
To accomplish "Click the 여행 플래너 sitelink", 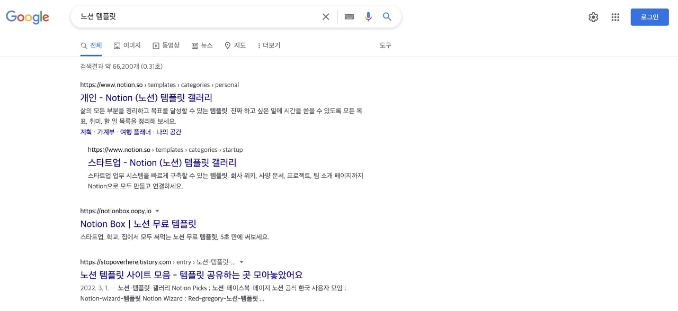I will click(135, 132).
